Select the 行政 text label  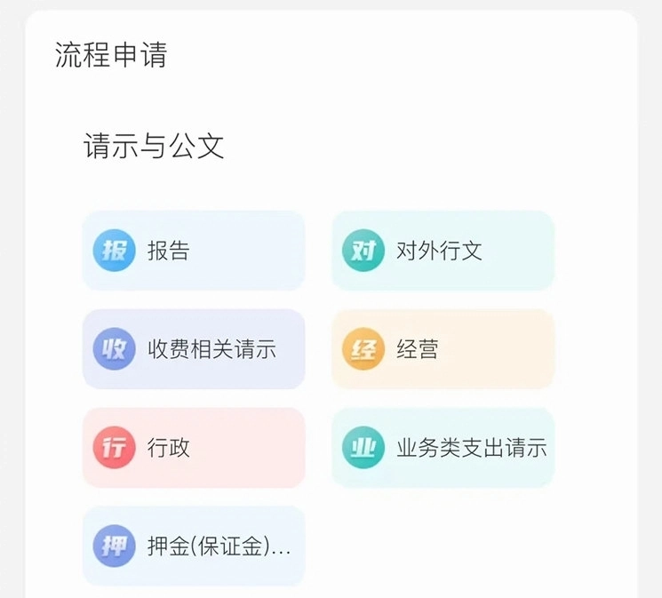pyautogui.click(x=169, y=448)
